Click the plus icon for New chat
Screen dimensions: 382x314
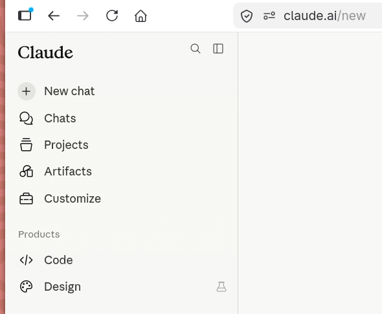pyautogui.click(x=27, y=91)
